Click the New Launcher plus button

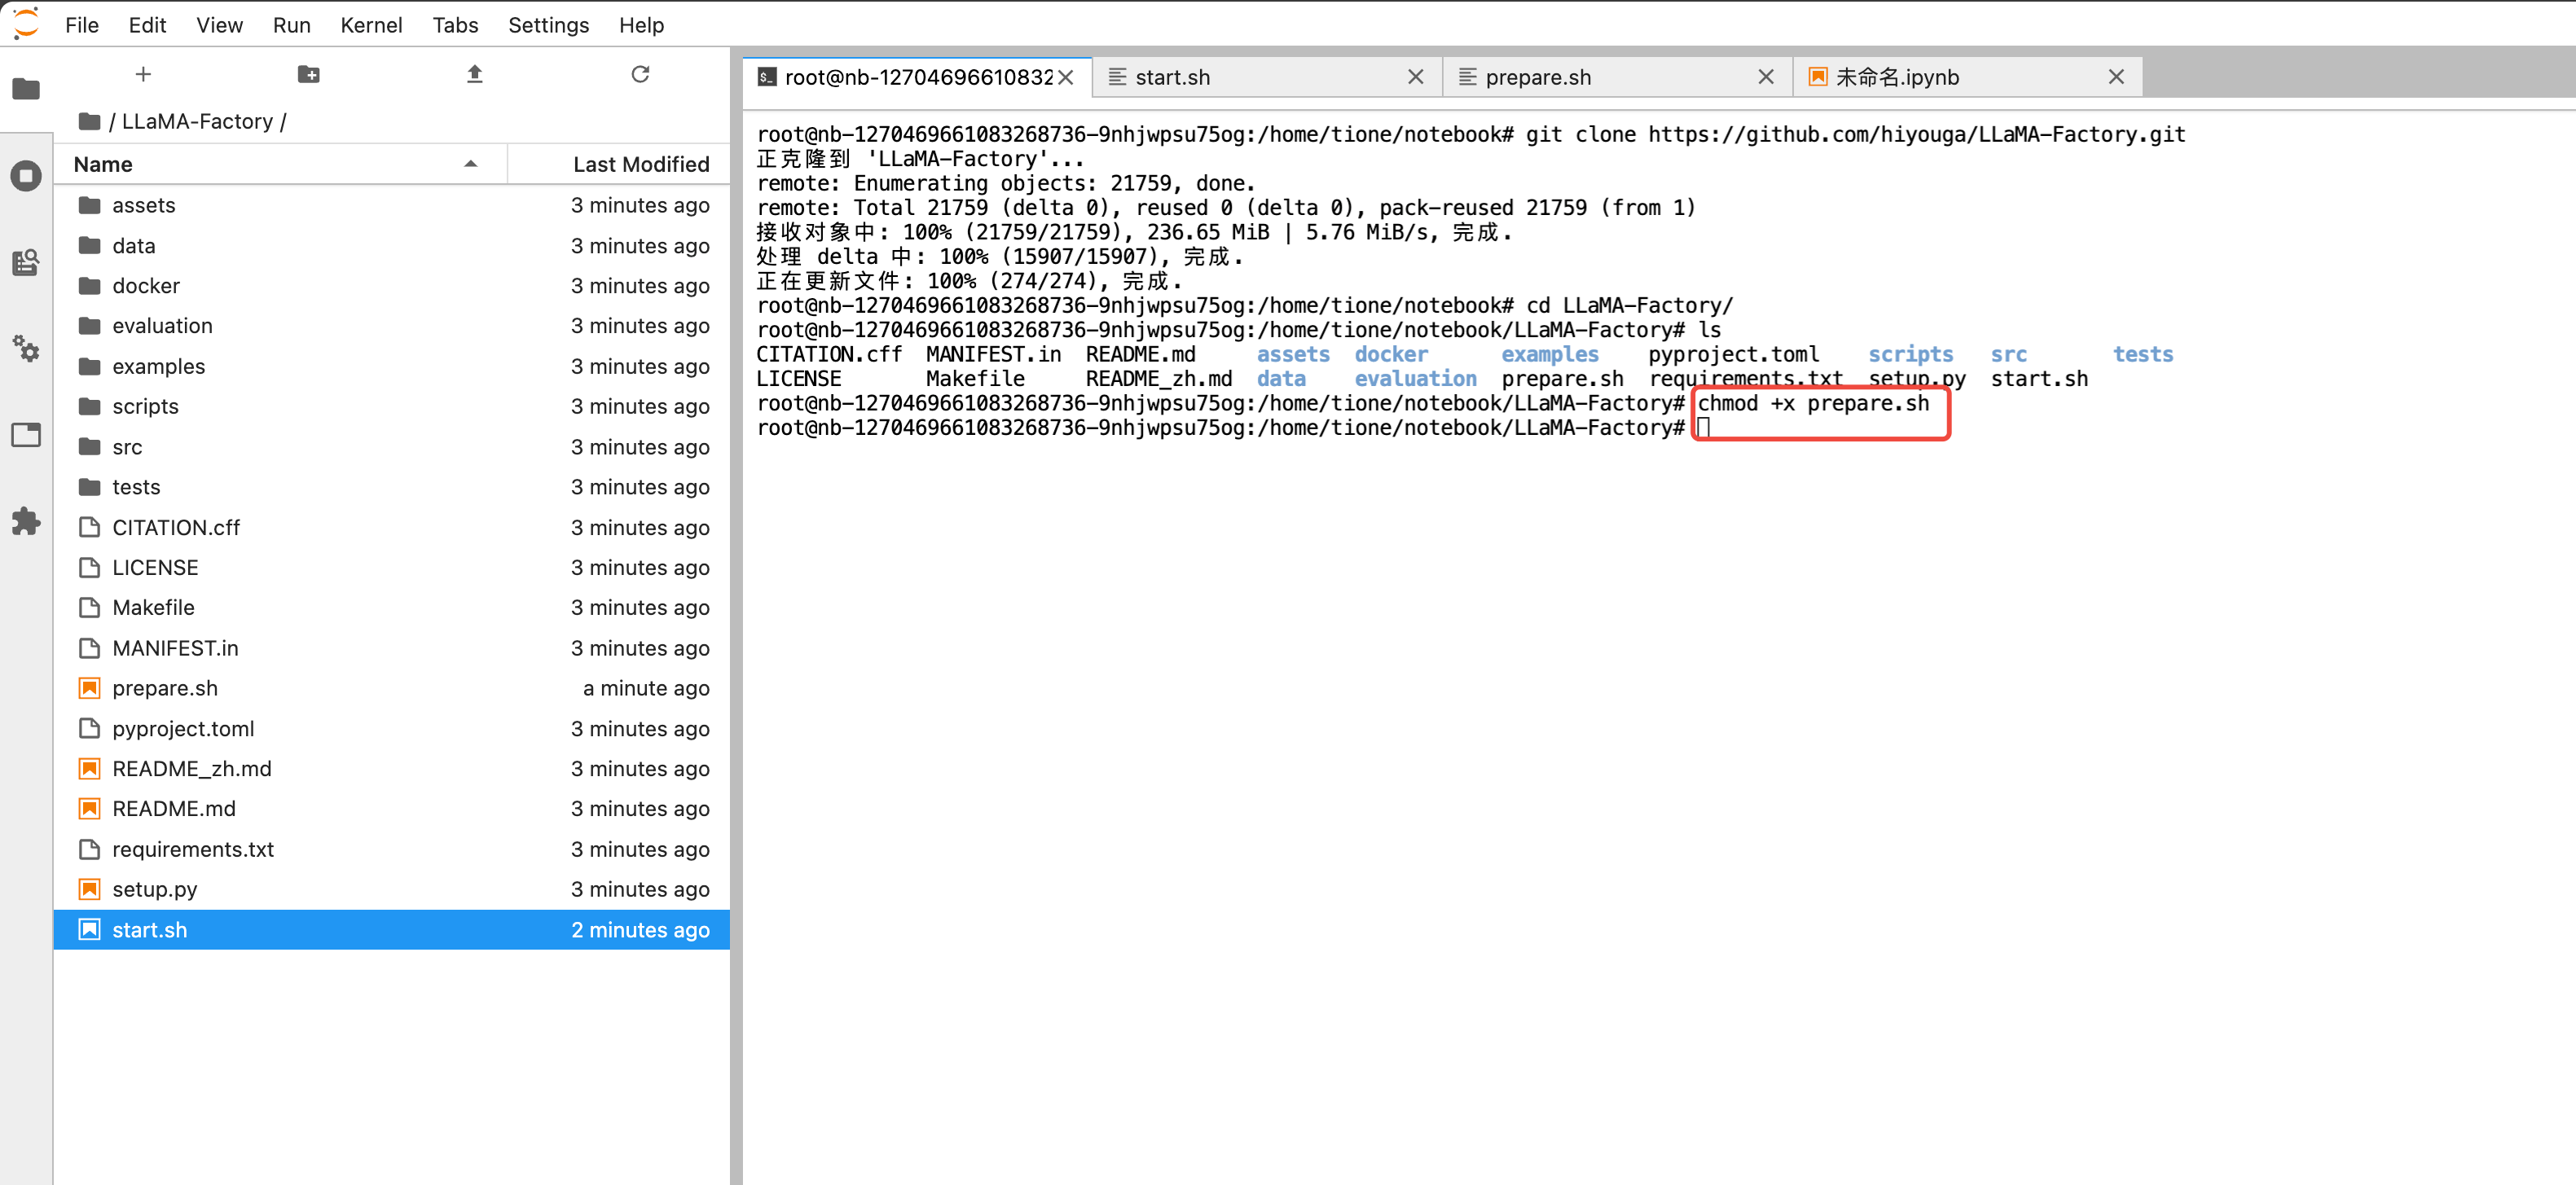(x=143, y=74)
